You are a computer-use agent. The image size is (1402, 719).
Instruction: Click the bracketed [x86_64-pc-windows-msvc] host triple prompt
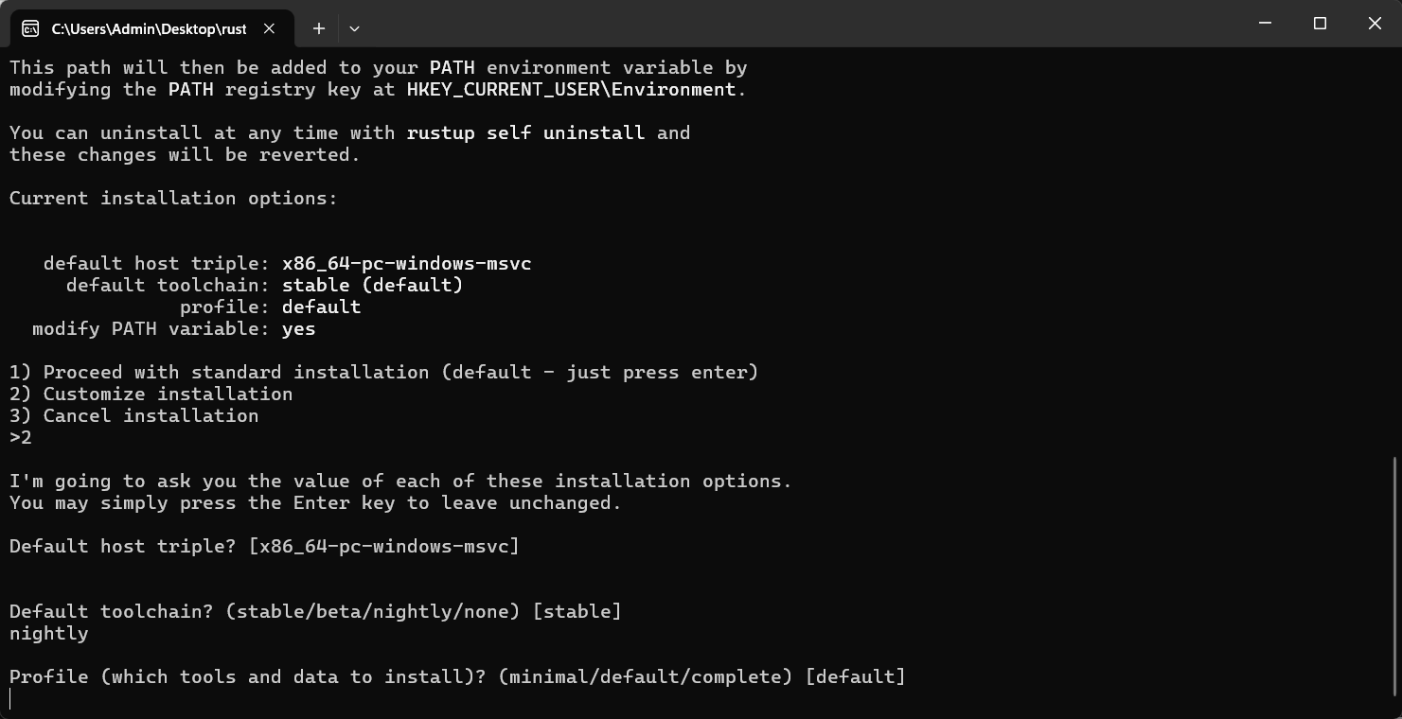[383, 547]
